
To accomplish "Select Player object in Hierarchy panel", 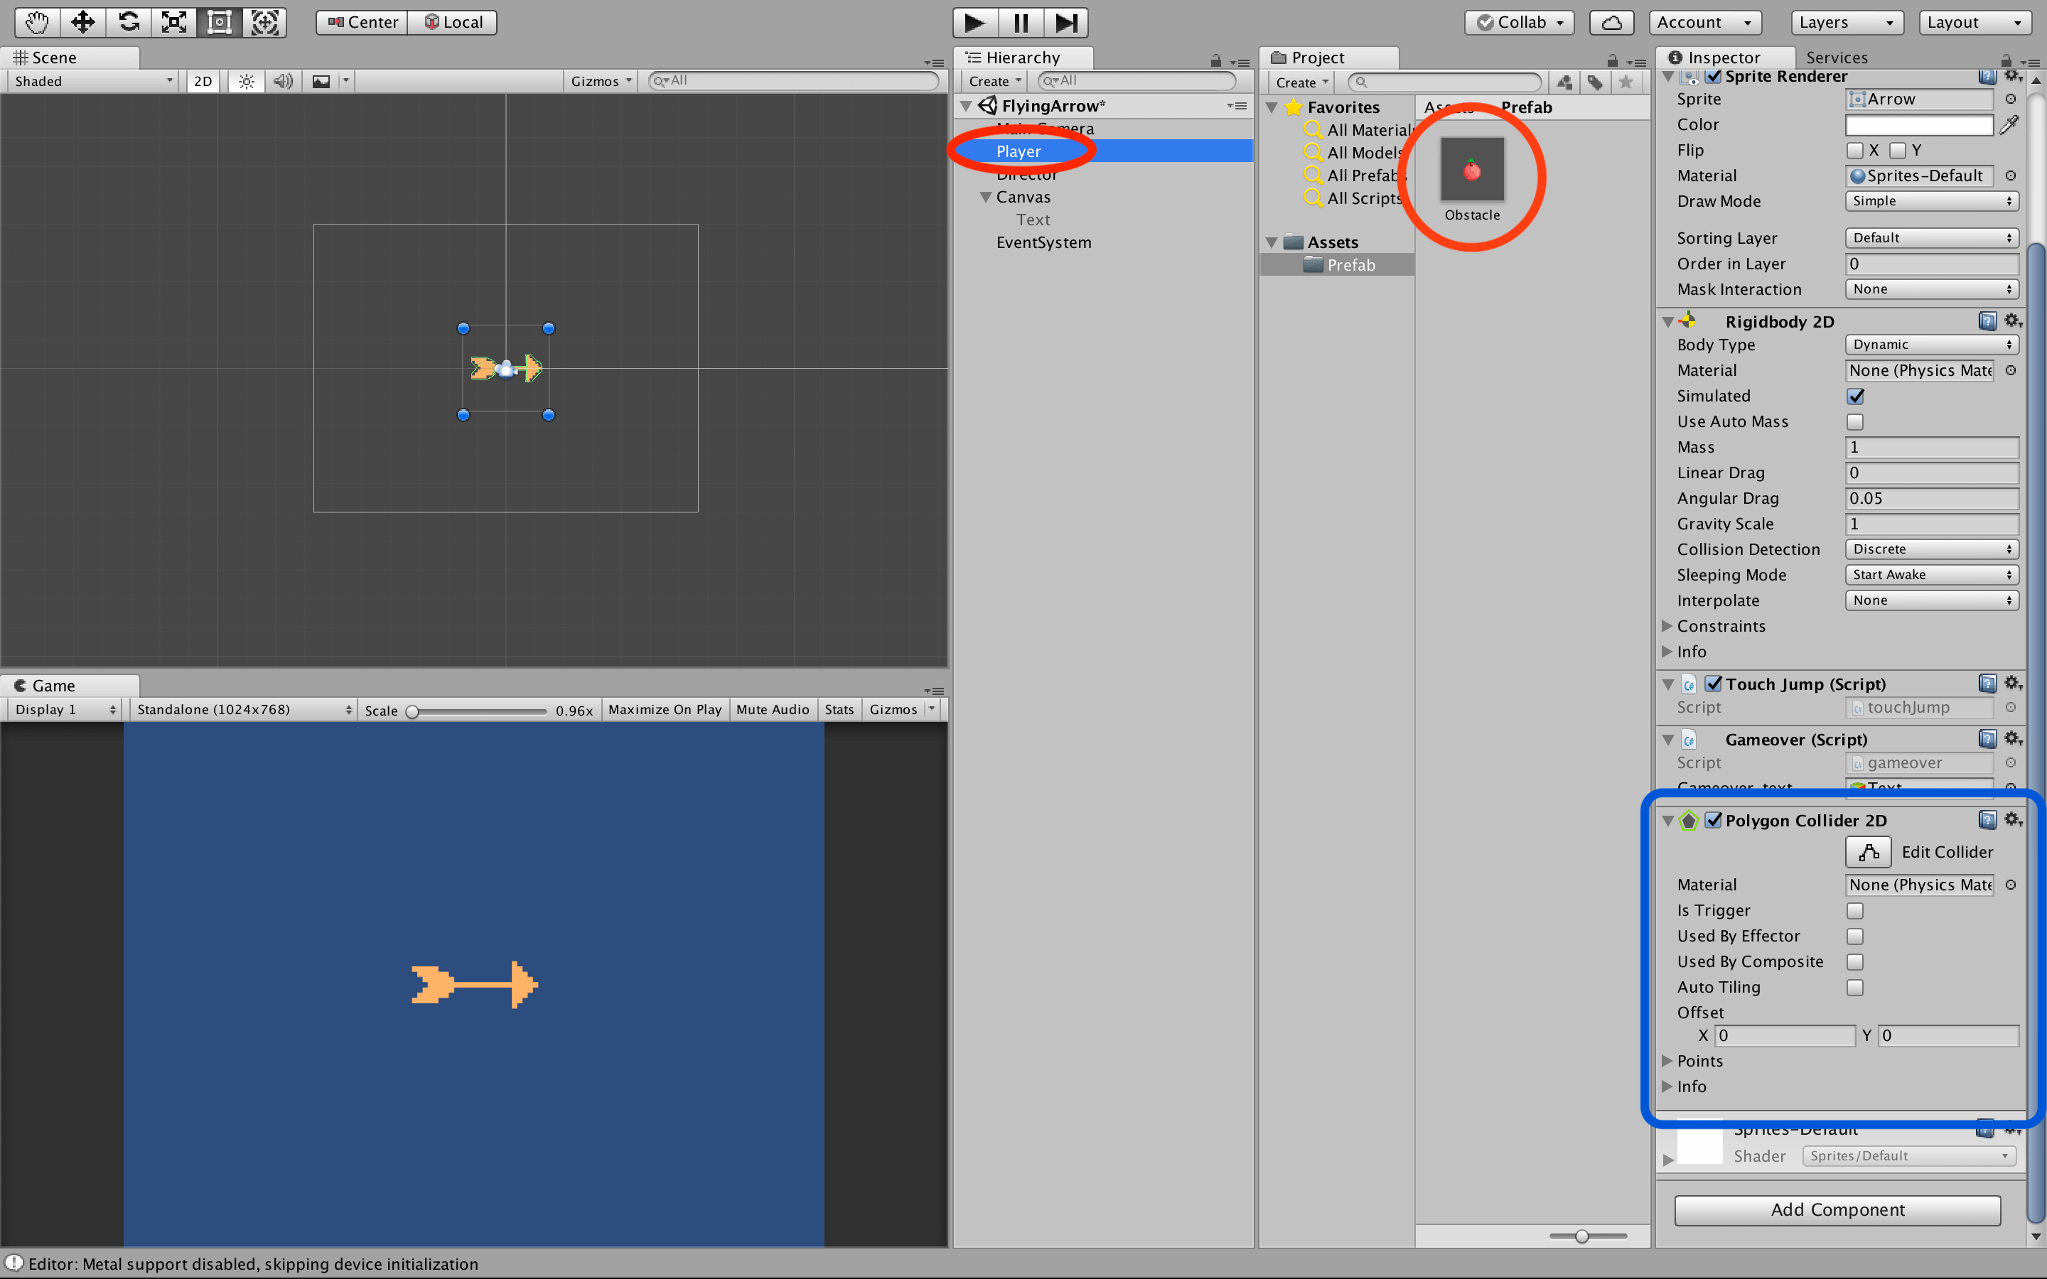I will tap(1021, 152).
